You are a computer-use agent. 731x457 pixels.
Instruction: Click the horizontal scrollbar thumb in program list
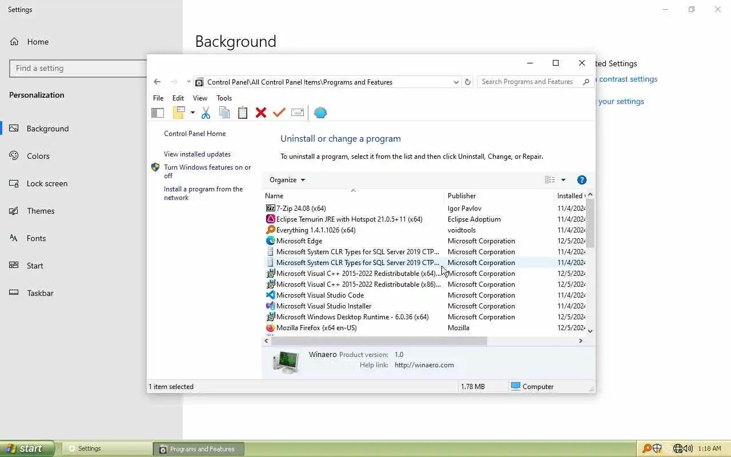pyautogui.click(x=379, y=340)
